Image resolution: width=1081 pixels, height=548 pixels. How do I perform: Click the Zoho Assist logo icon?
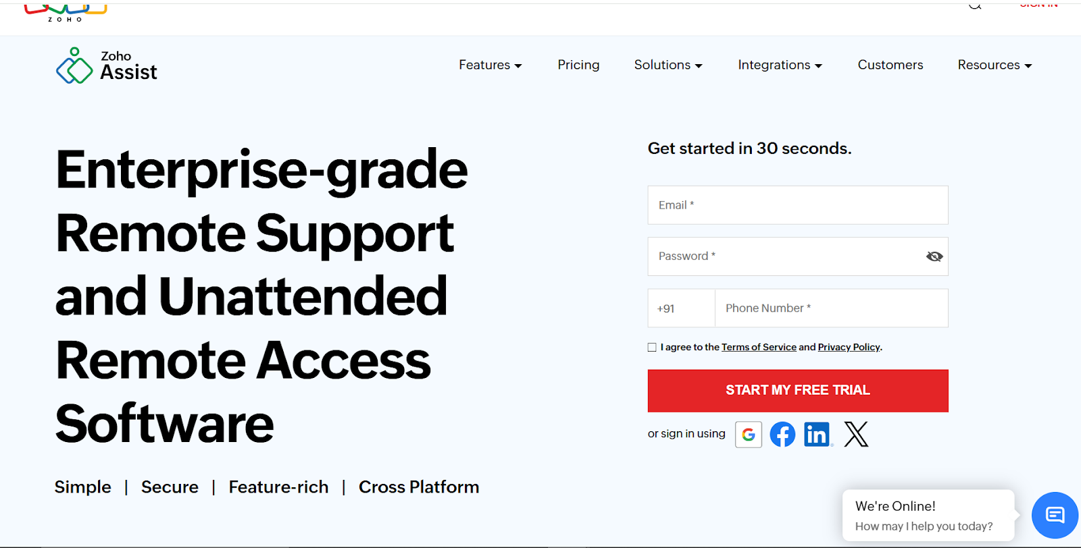(x=74, y=66)
